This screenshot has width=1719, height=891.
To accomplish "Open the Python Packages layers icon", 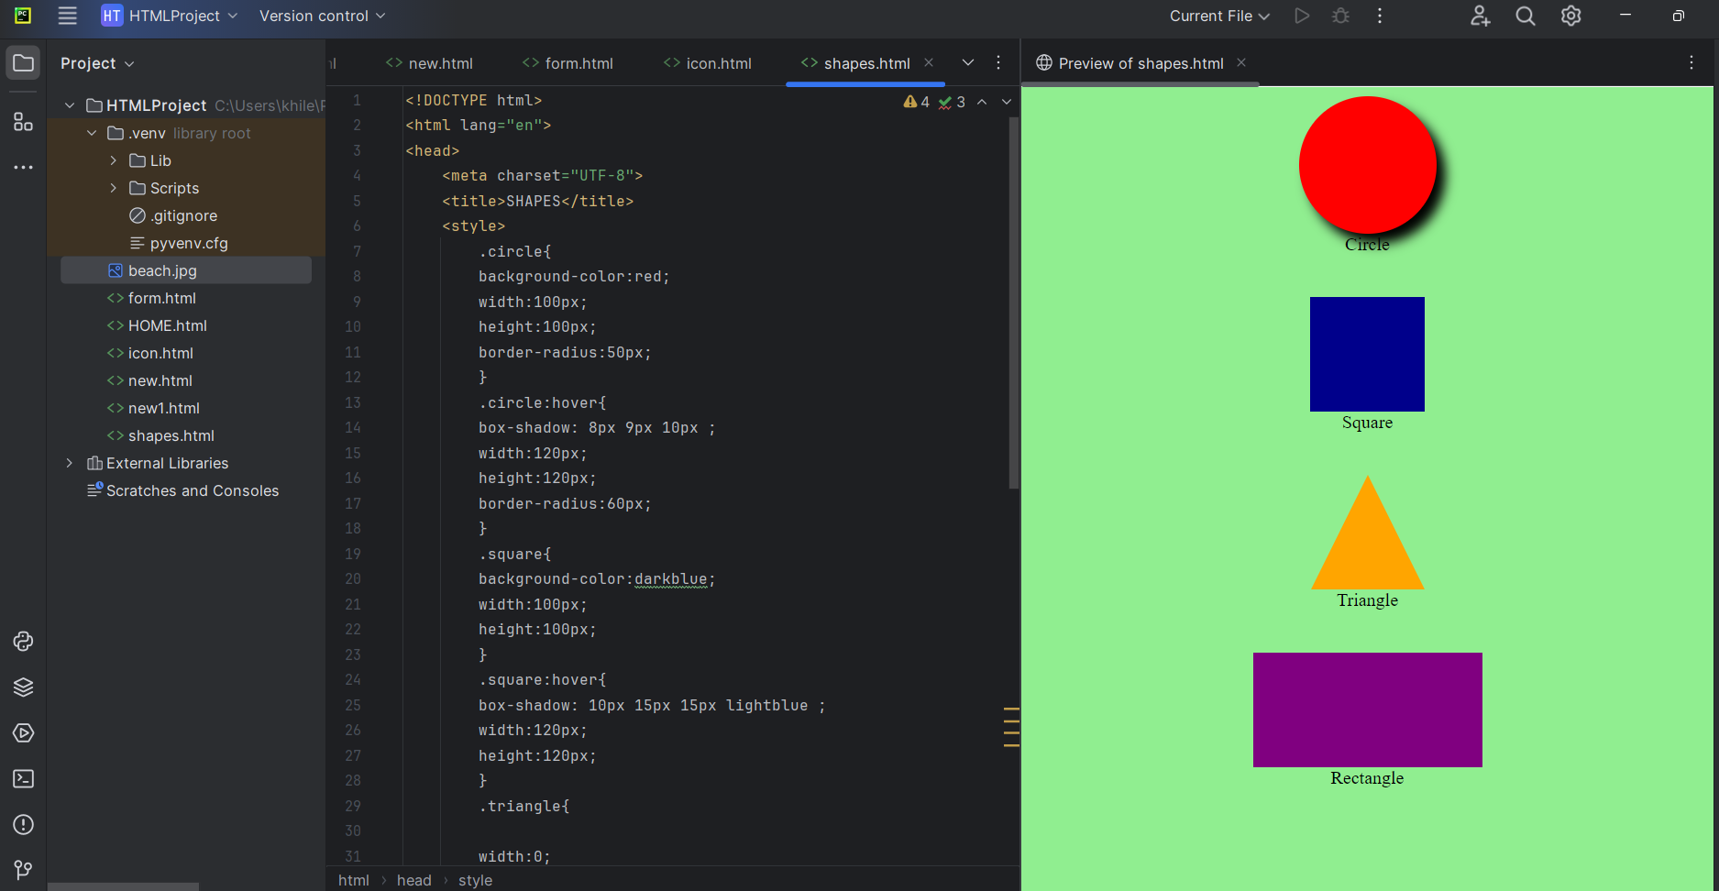I will coord(23,687).
